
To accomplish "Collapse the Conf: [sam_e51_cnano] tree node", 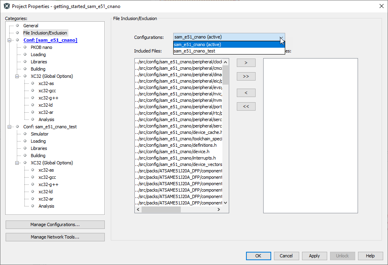I will coord(10,40).
